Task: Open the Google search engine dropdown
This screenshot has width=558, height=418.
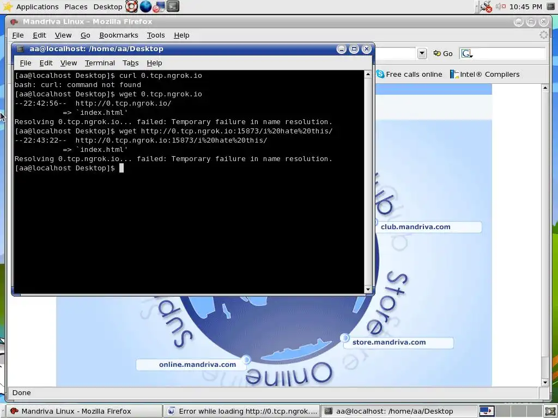Action: [x=467, y=54]
